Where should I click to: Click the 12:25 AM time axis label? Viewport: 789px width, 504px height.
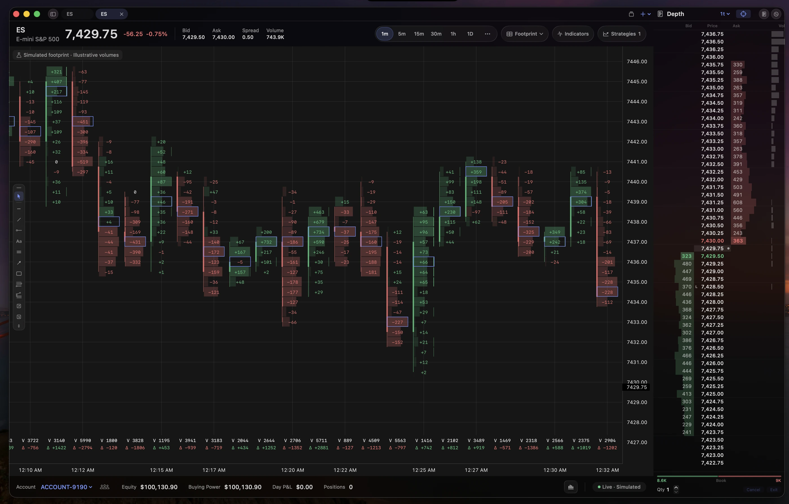pos(423,470)
